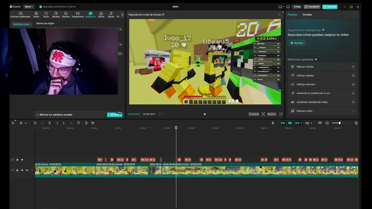Screen dimensions: 372x209
Task: Switch to the Efectos tab
Action: point(66,15)
